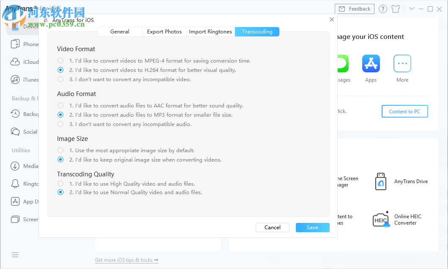Enable High Quality video and audio files
The height and width of the screenshot is (269, 448).
pyautogui.click(x=60, y=184)
